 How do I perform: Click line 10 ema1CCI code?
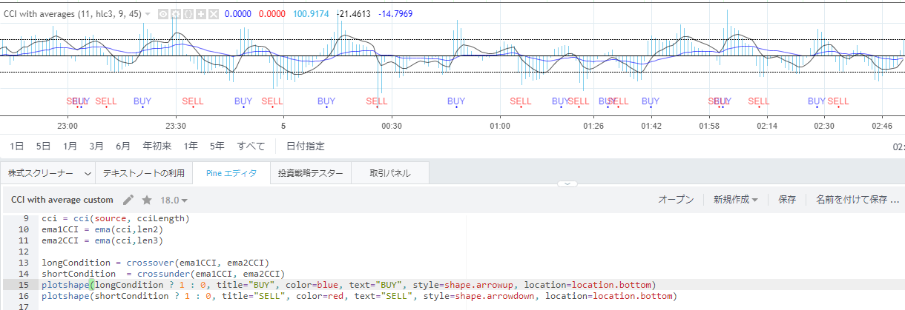[x=102, y=229]
